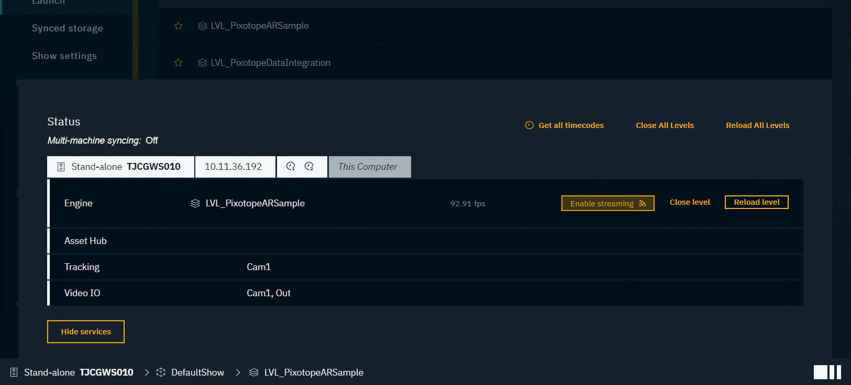This screenshot has width=851, height=385.
Task: Click the machine icon beside Stand-alone TJCGWS010 tab
Action: [x=61, y=167]
